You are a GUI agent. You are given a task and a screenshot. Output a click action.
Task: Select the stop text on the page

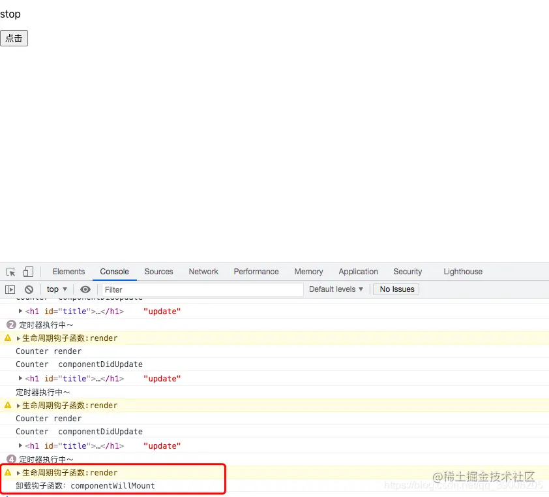coord(10,14)
